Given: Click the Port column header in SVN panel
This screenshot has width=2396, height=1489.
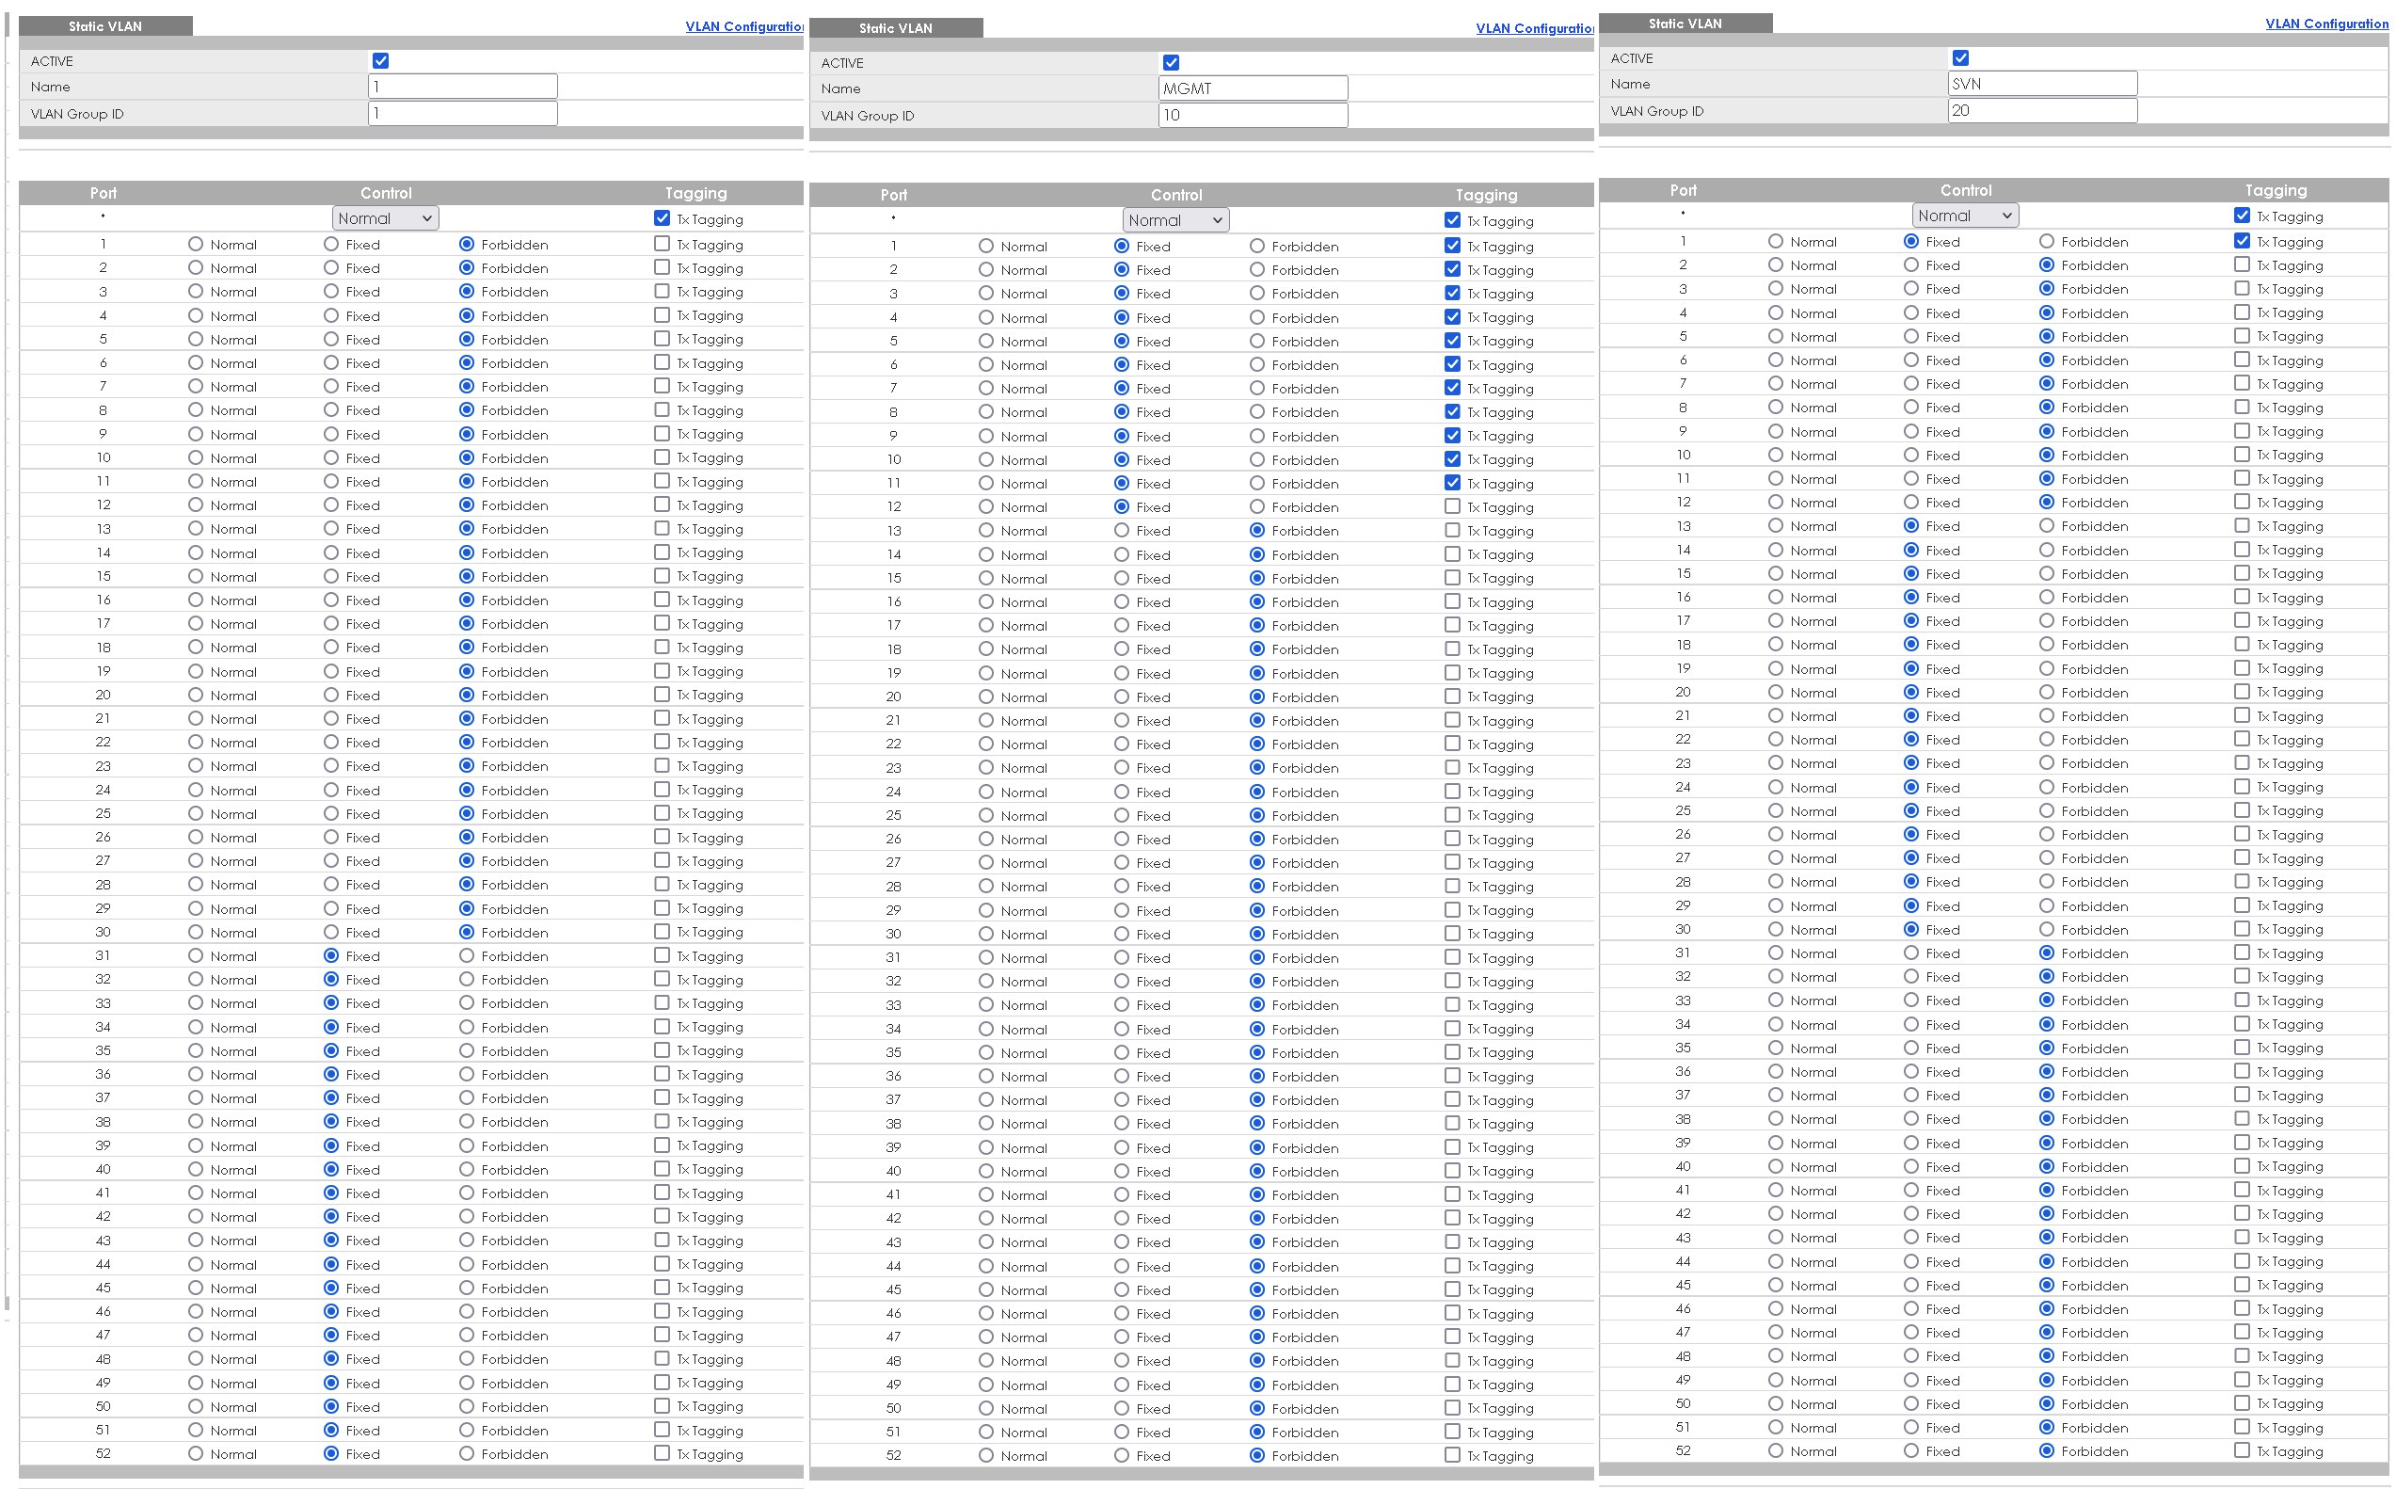Looking at the screenshot, I should [1684, 190].
